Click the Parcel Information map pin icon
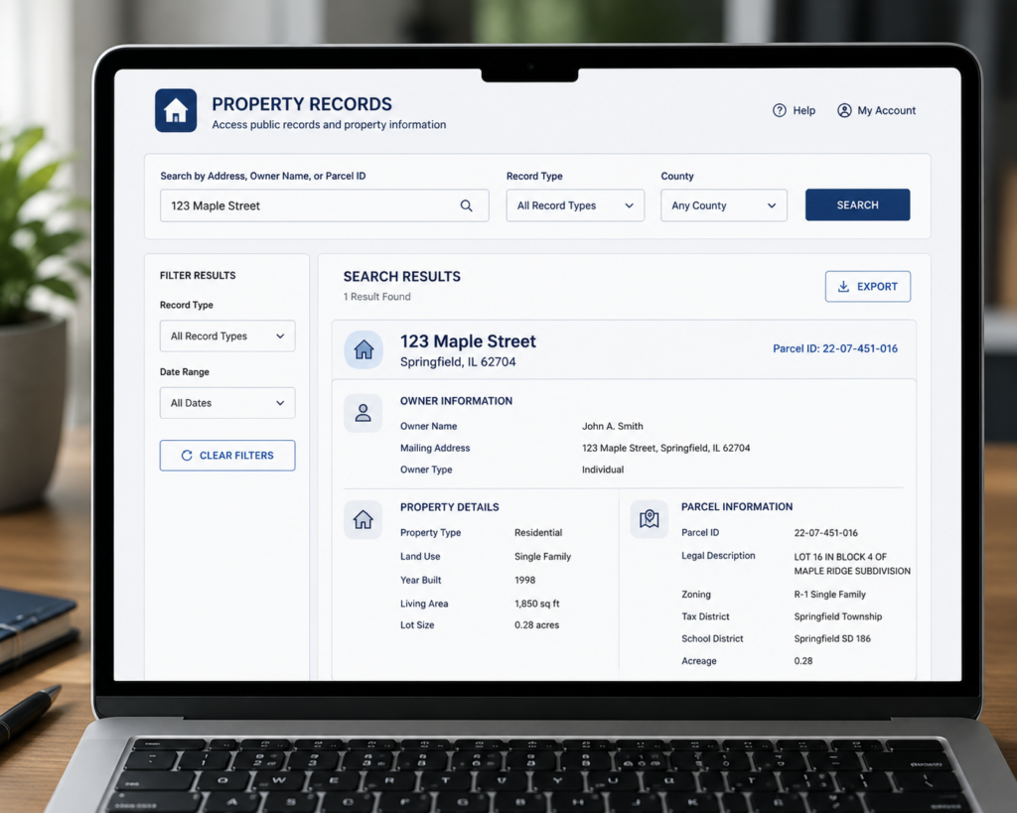 (650, 518)
